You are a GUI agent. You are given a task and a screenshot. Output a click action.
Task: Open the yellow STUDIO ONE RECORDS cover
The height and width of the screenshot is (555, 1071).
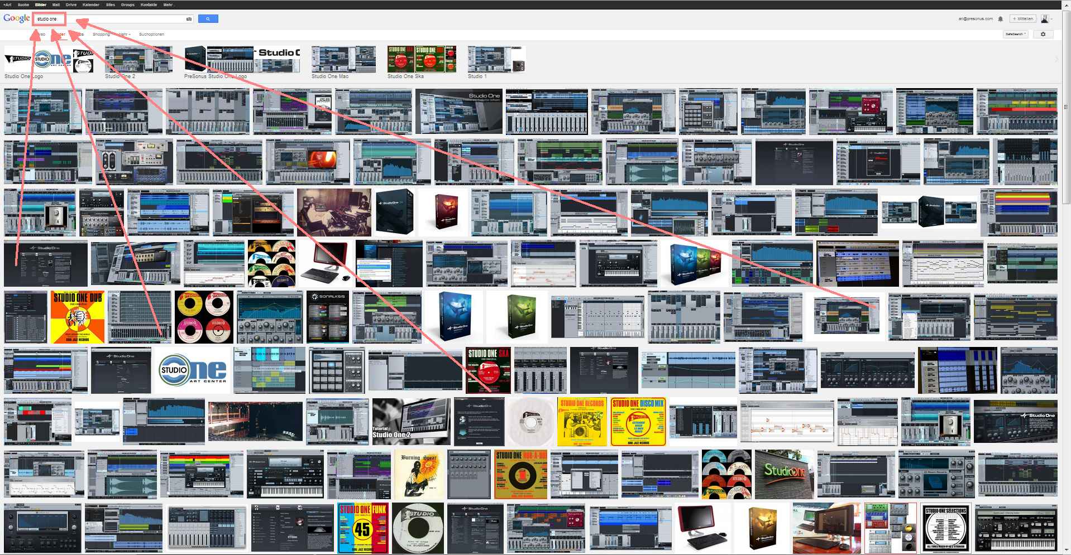tap(582, 421)
